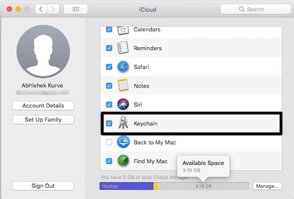
Task: Disable Find My Mac checkbox
Action: [x=109, y=161]
